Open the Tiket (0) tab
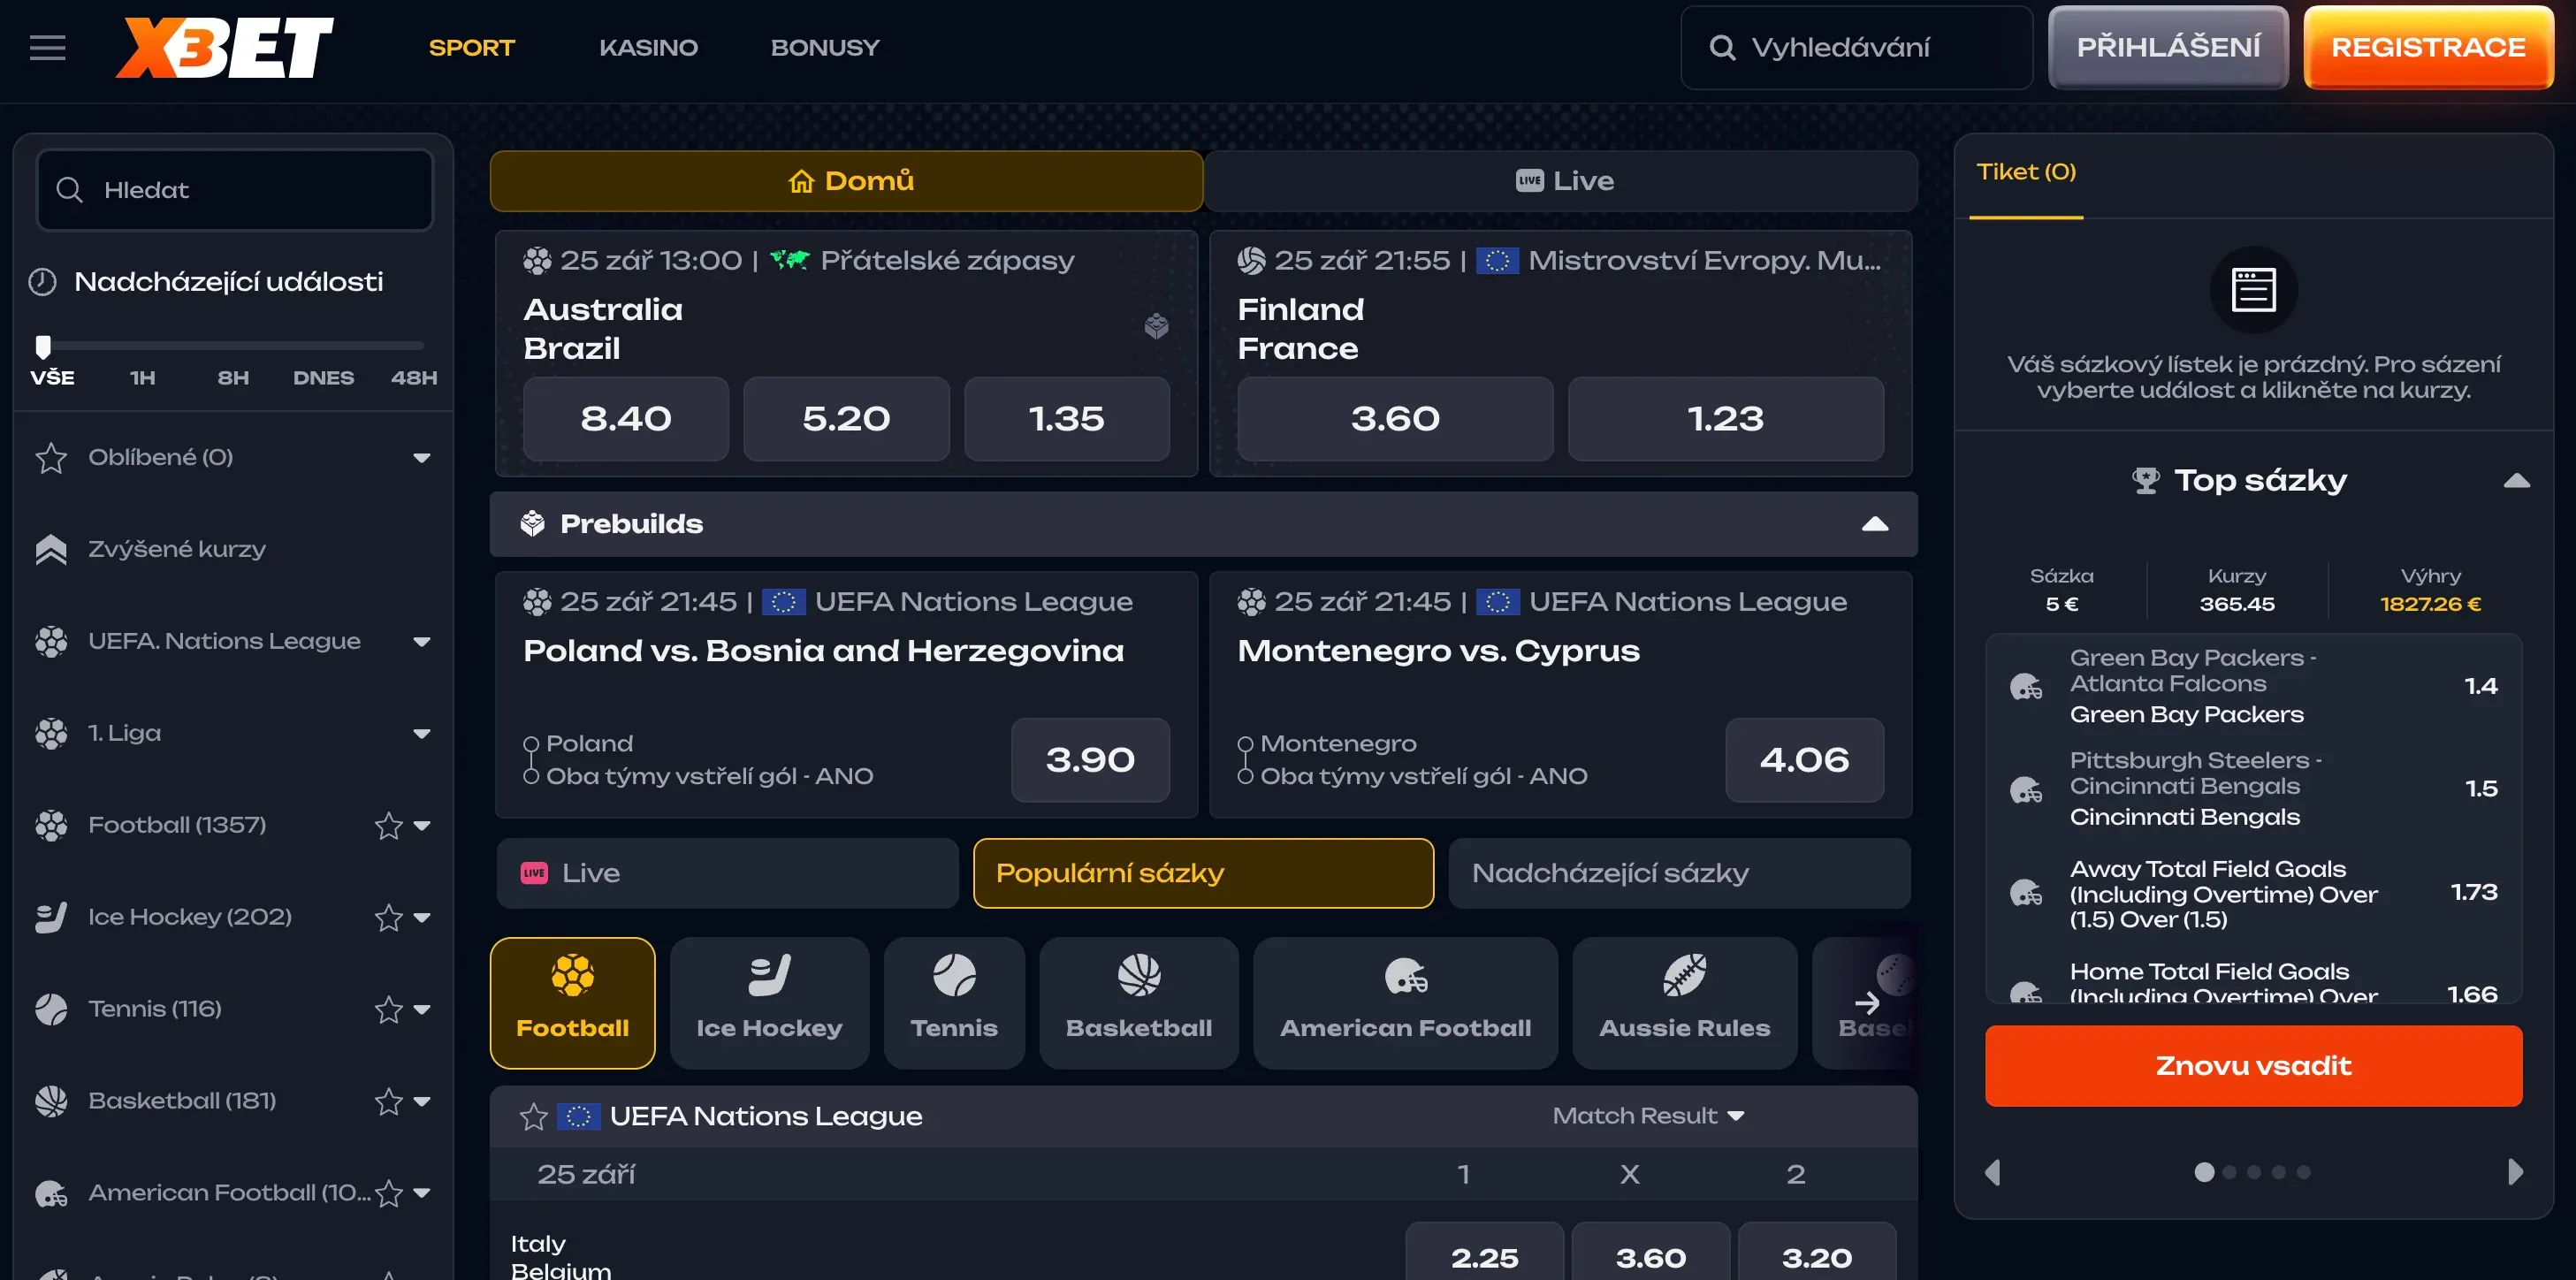Screen dimensions: 2576x1280 [x=2026, y=172]
